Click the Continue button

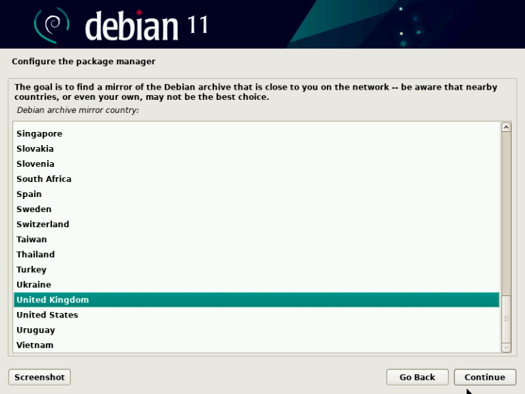click(485, 377)
